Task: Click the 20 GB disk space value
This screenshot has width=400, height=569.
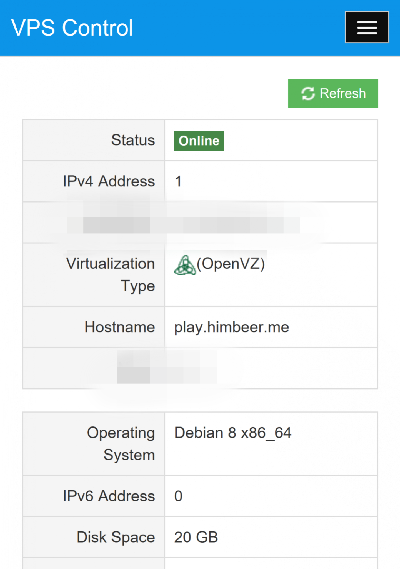Action: (196, 537)
